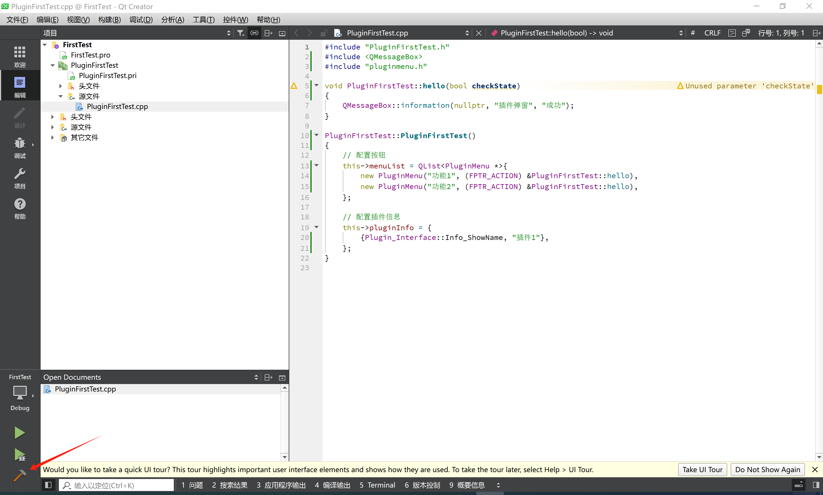Collapse the PluginFirstTest subproject node
The height and width of the screenshot is (495, 823).
(53, 65)
